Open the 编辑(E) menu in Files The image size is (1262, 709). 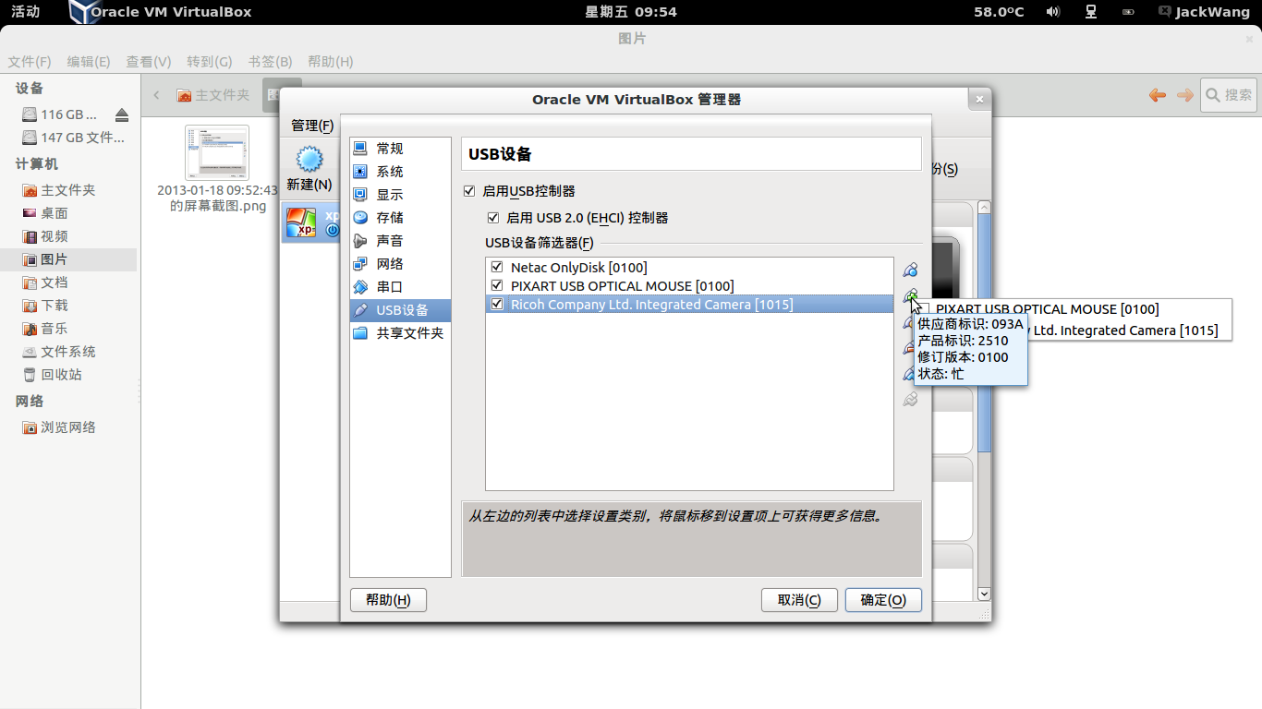click(x=89, y=62)
